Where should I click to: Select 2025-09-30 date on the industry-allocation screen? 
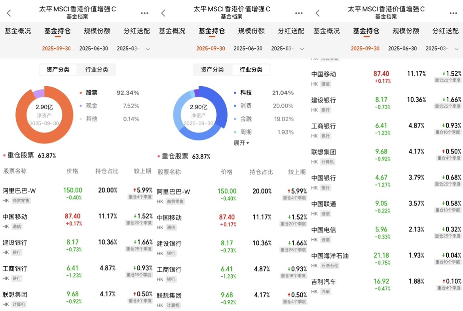pyautogui.click(x=211, y=48)
